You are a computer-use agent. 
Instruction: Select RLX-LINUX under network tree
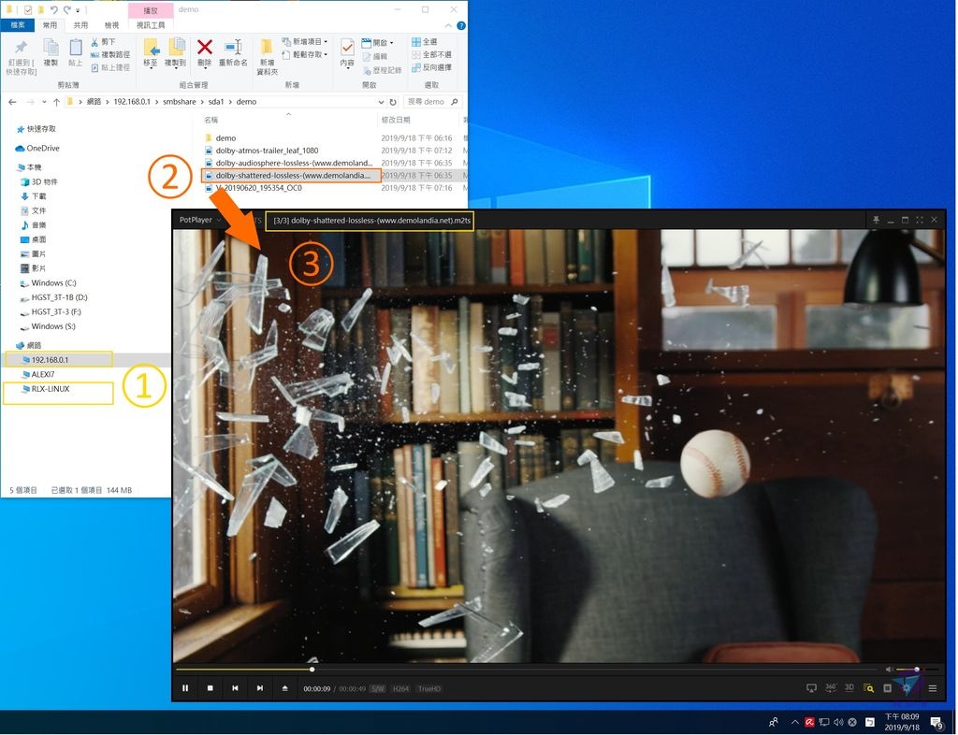(51, 389)
